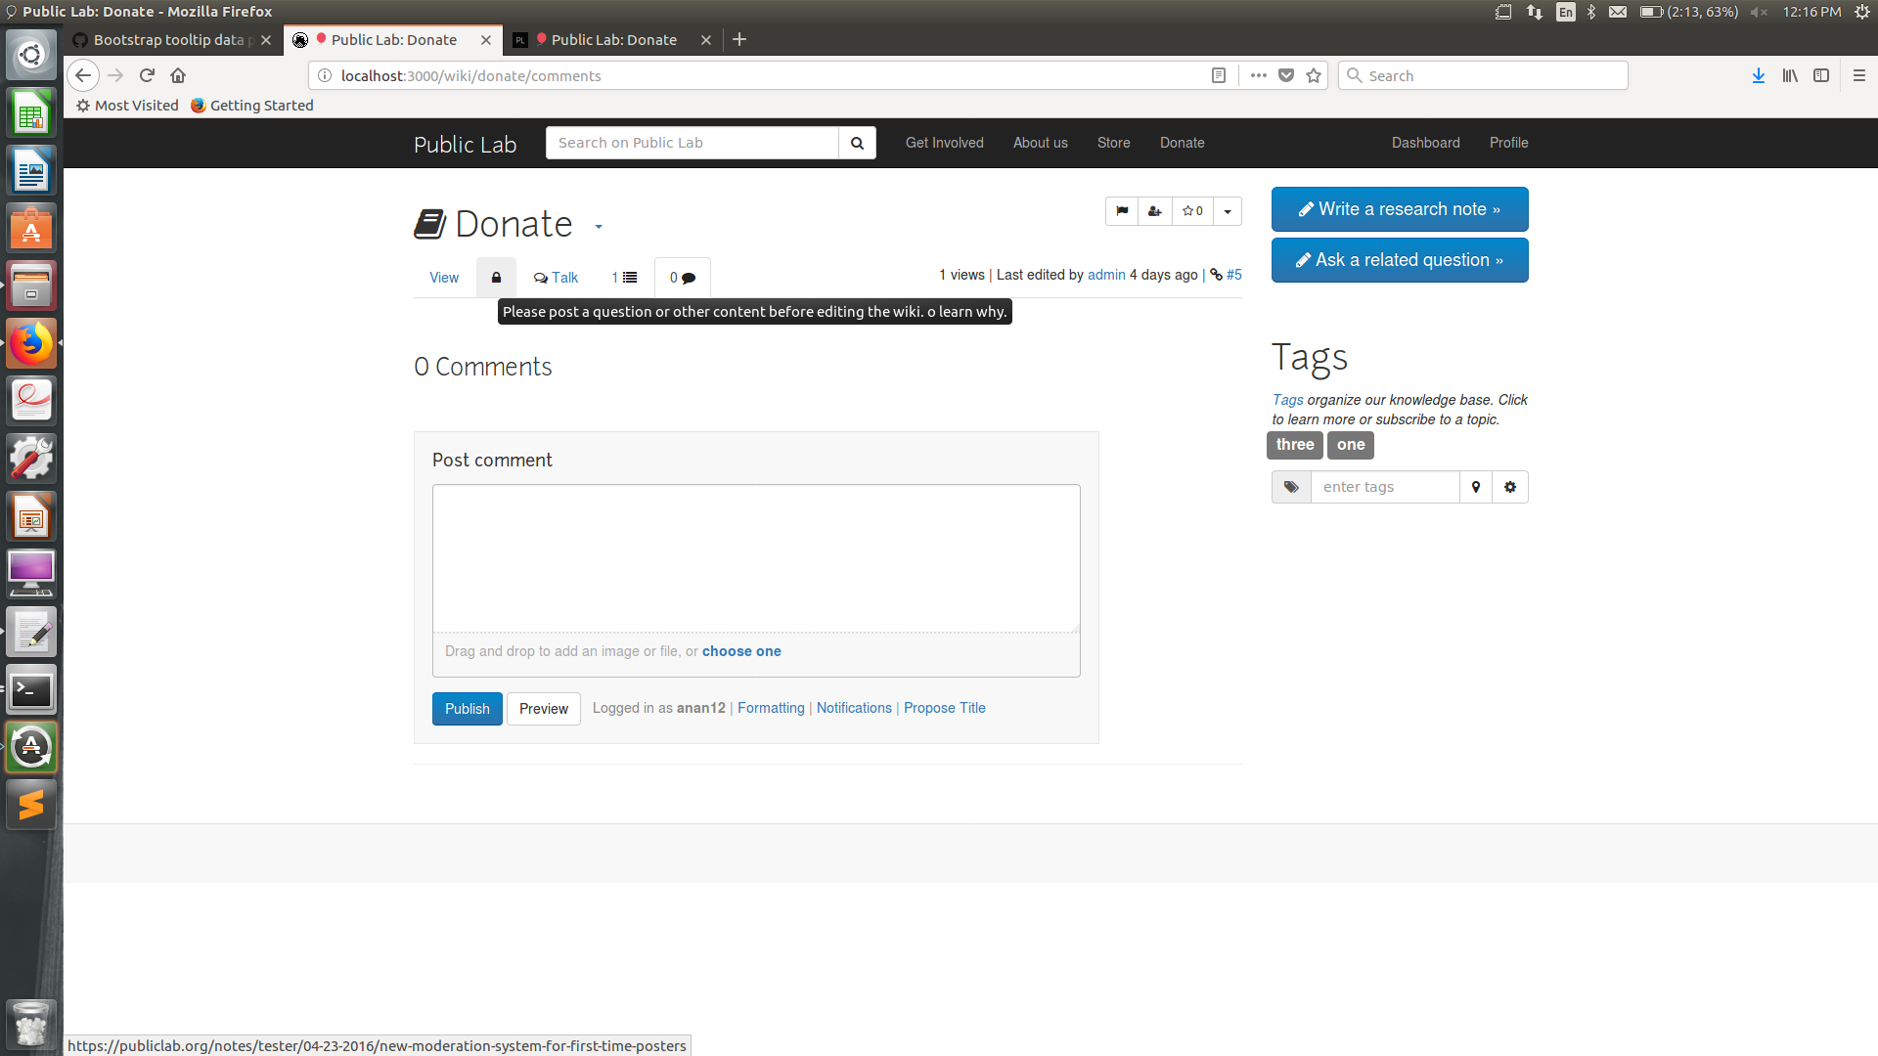Image resolution: width=1878 pixels, height=1056 pixels.
Task: Expand the dropdown arrow next to Donate title
Action: tap(599, 227)
